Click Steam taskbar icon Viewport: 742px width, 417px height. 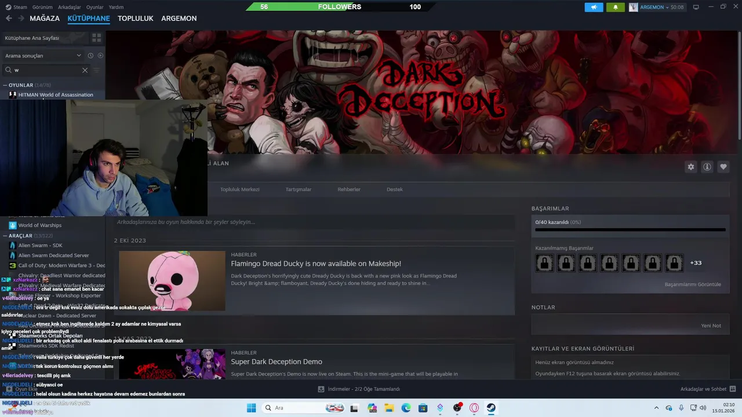(491, 408)
